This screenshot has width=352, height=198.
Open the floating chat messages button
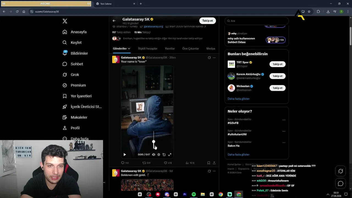(x=340, y=183)
